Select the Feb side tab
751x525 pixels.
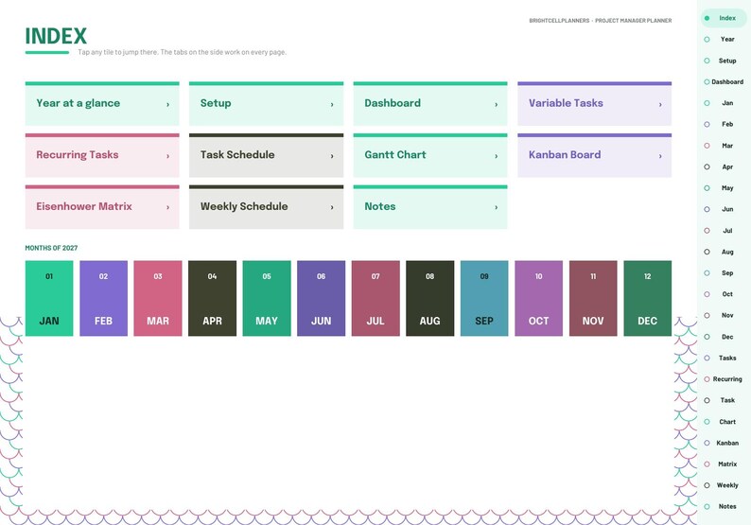pyautogui.click(x=724, y=124)
